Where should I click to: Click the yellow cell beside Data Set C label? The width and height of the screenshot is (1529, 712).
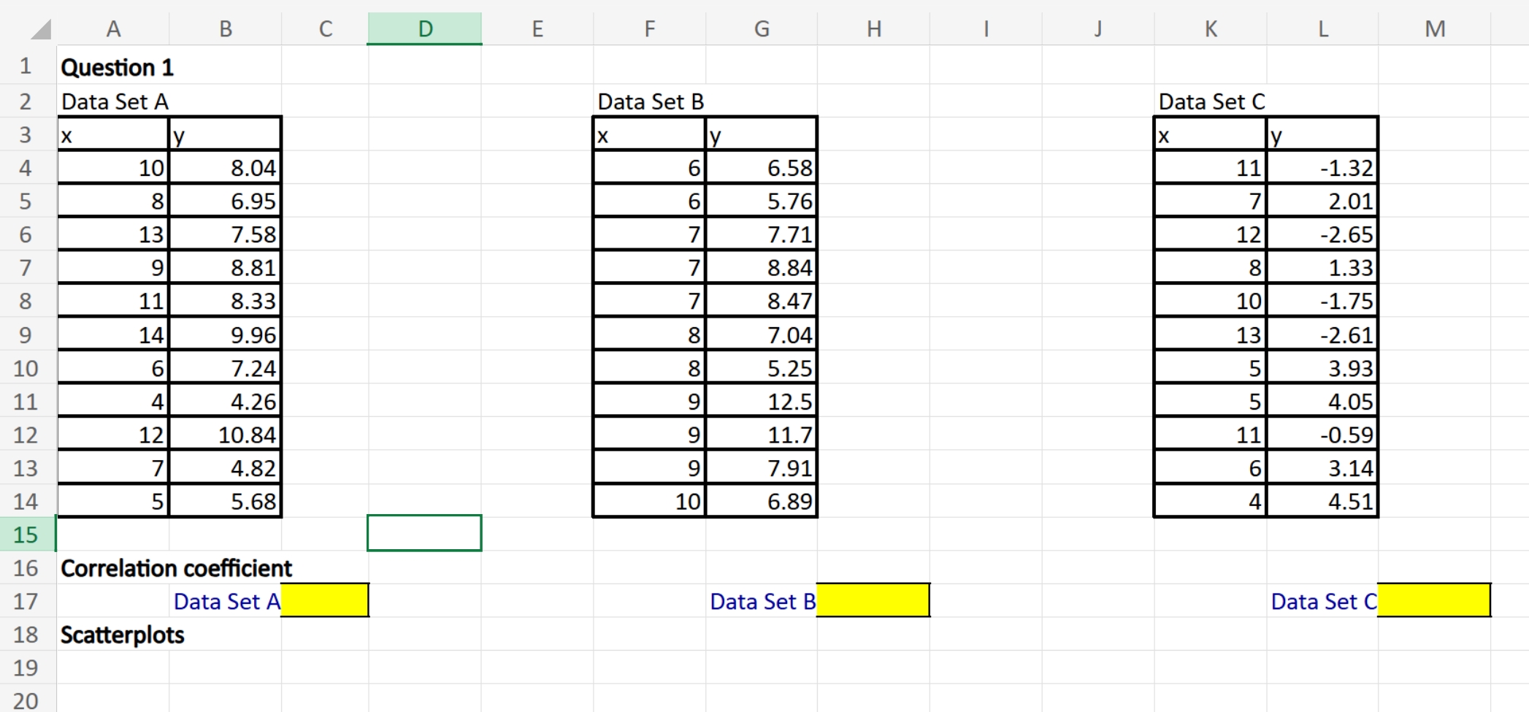coord(1433,600)
